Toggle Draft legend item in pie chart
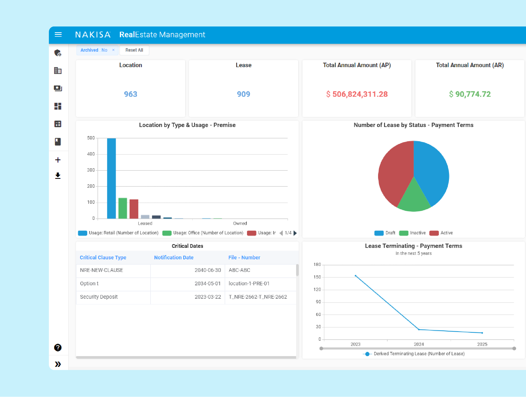 (x=385, y=233)
